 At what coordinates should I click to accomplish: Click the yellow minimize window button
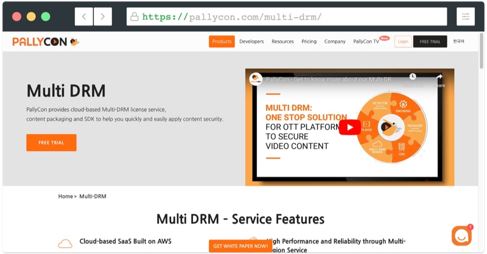click(31, 16)
